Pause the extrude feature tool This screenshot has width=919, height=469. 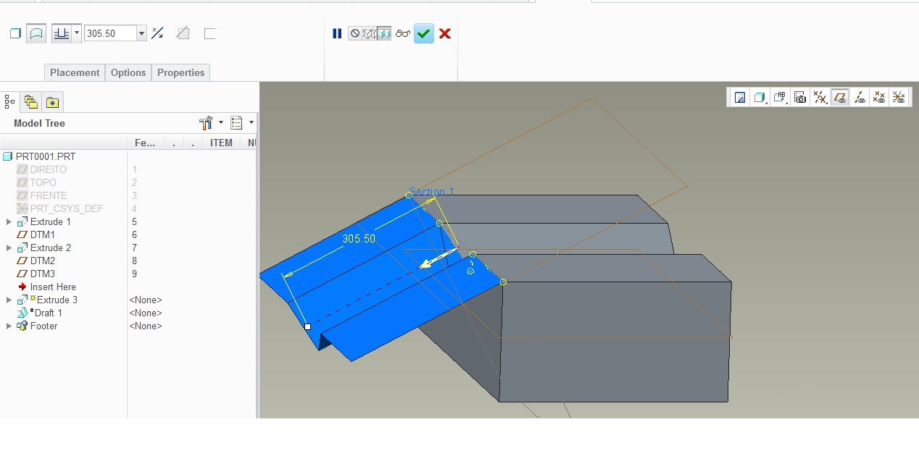coord(337,33)
